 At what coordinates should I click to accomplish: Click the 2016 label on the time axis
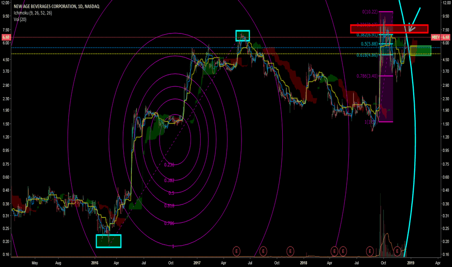tap(95, 263)
